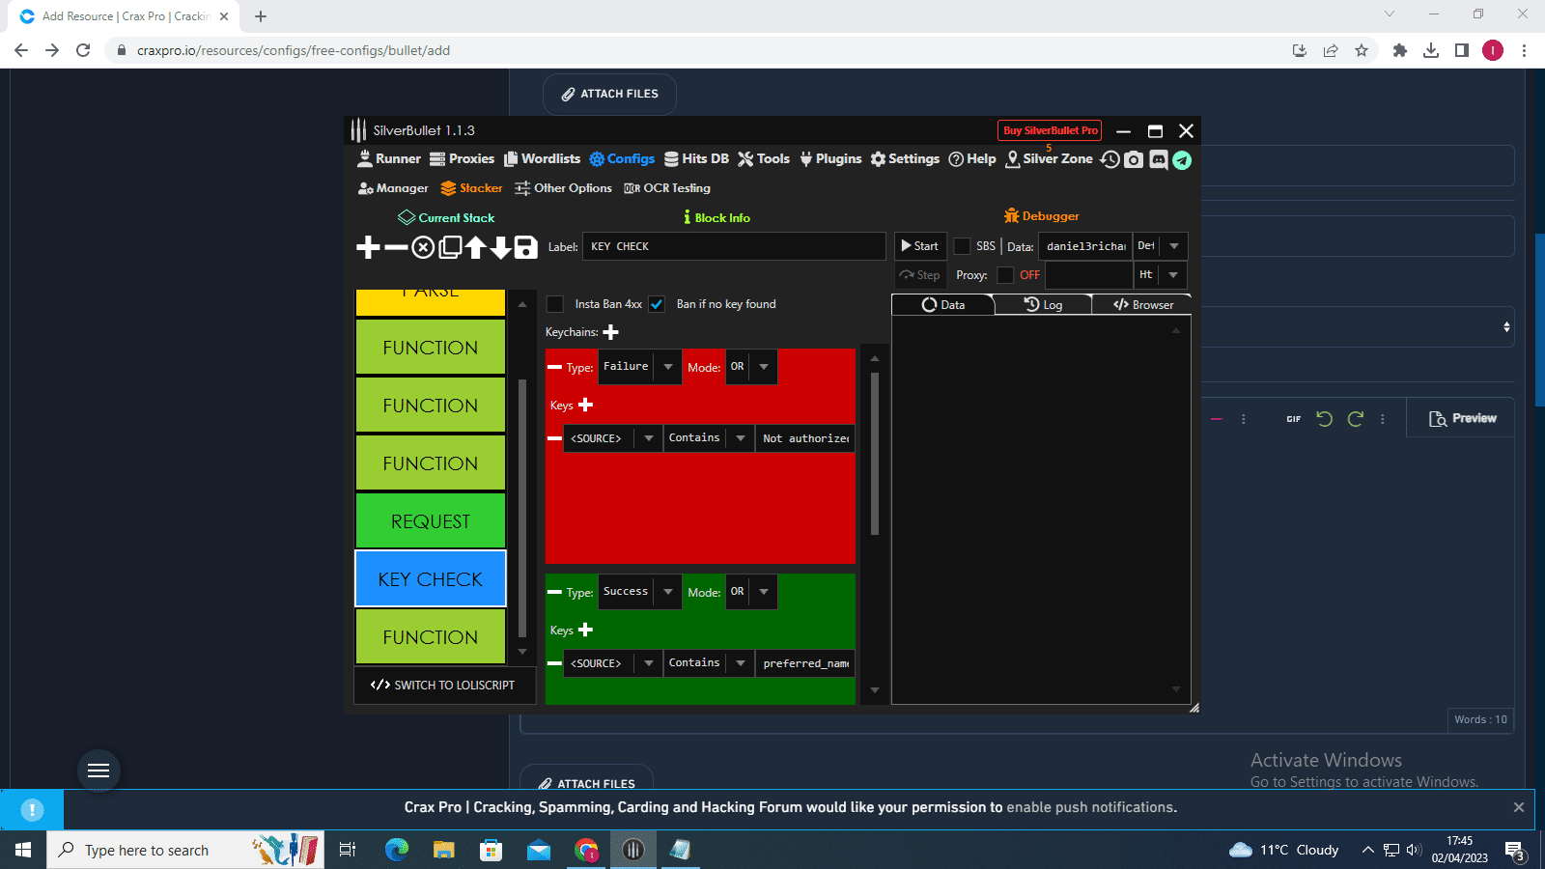The height and width of the screenshot is (869, 1545).
Task: Insert a GIF in the page editor
Action: point(1294,419)
